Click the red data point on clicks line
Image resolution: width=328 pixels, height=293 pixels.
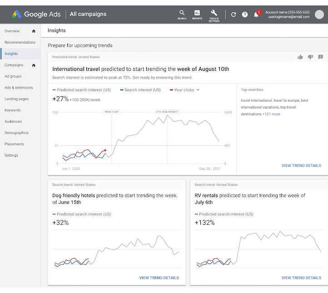pos(105,150)
